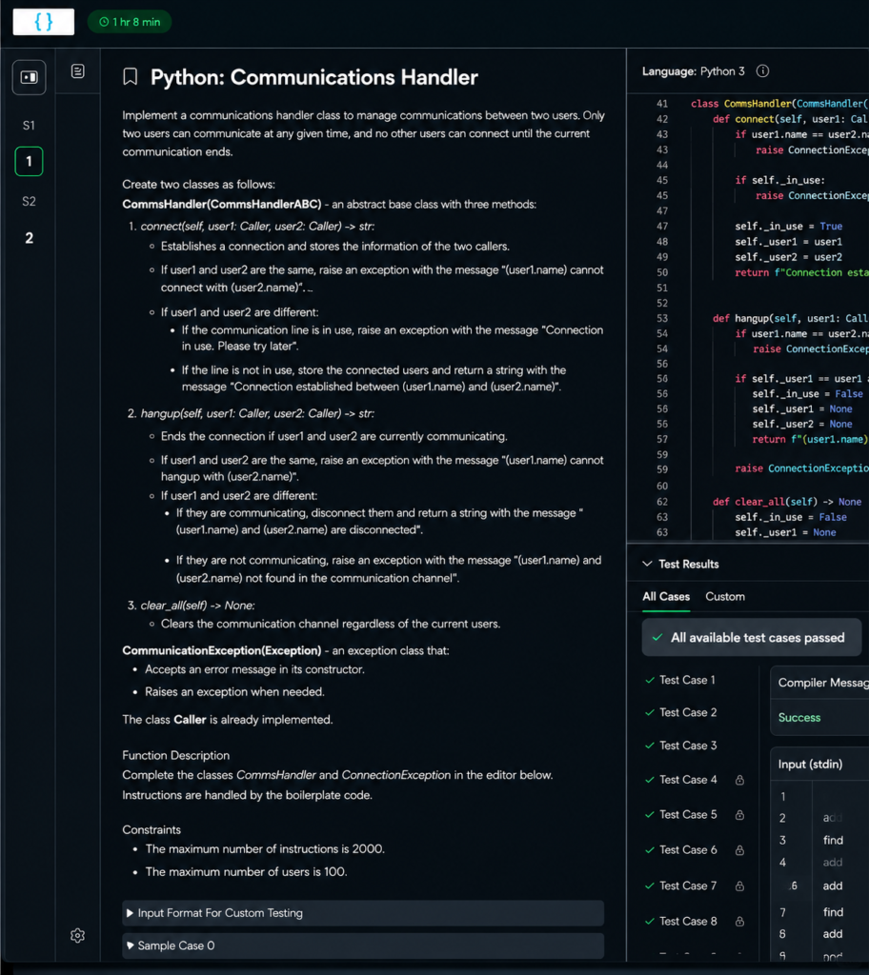Image resolution: width=869 pixels, height=975 pixels.
Task: Select the All Cases tab
Action: (666, 596)
